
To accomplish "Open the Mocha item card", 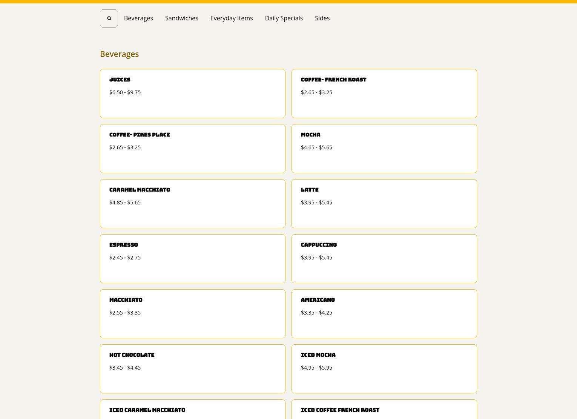I will [x=384, y=149].
